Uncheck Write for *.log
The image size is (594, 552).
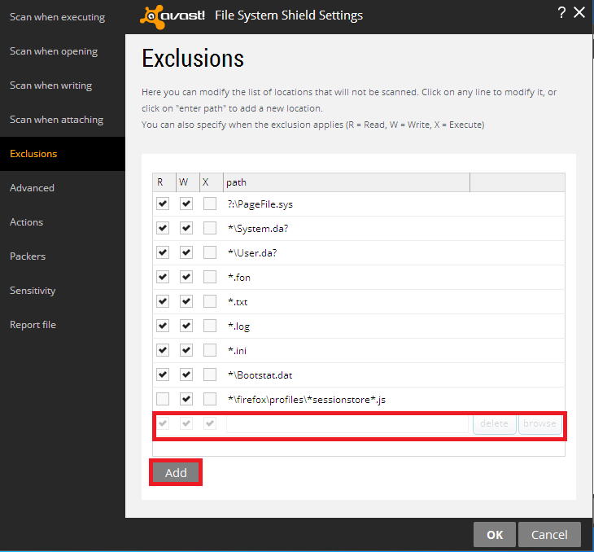pyautogui.click(x=186, y=326)
